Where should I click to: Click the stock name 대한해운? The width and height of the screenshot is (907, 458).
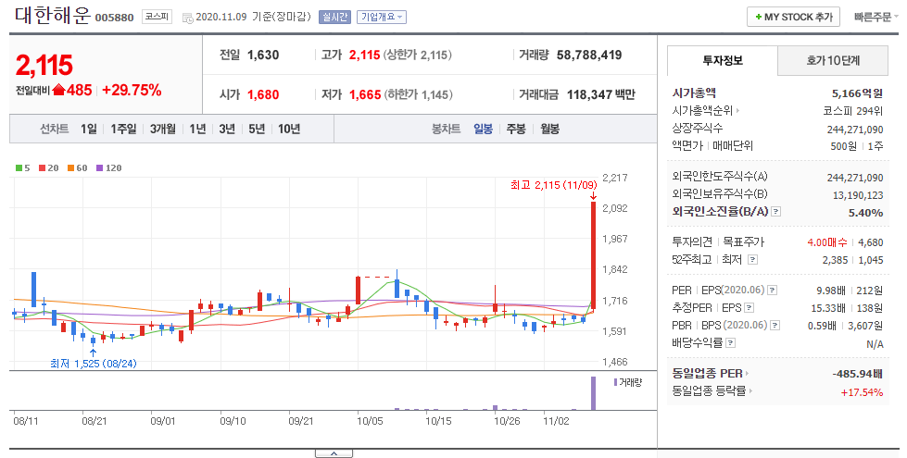click(53, 15)
